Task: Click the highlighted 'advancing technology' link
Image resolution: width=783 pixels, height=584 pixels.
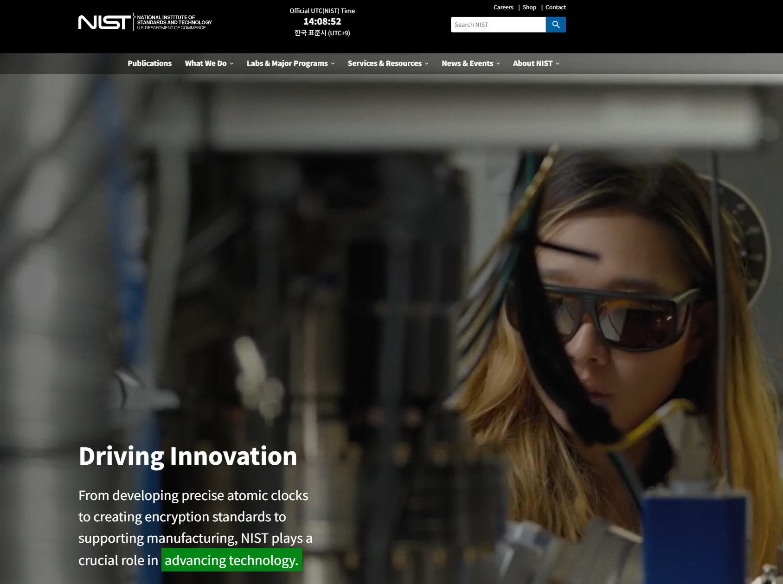Action: 231,560
